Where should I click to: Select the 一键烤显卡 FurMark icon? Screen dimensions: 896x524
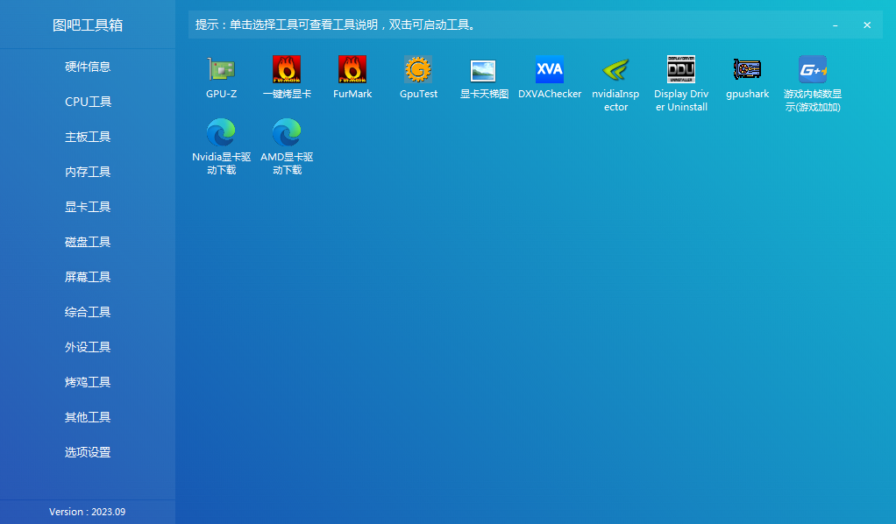pyautogui.click(x=287, y=70)
